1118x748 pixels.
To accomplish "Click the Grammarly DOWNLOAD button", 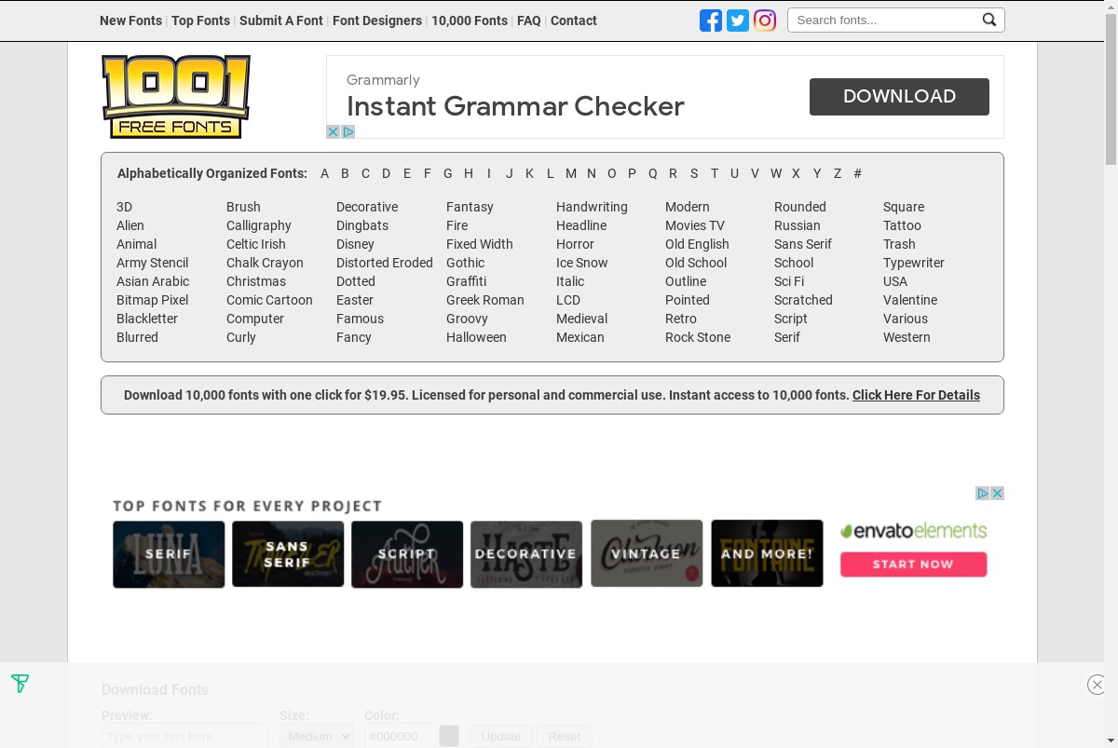I will click(x=899, y=97).
